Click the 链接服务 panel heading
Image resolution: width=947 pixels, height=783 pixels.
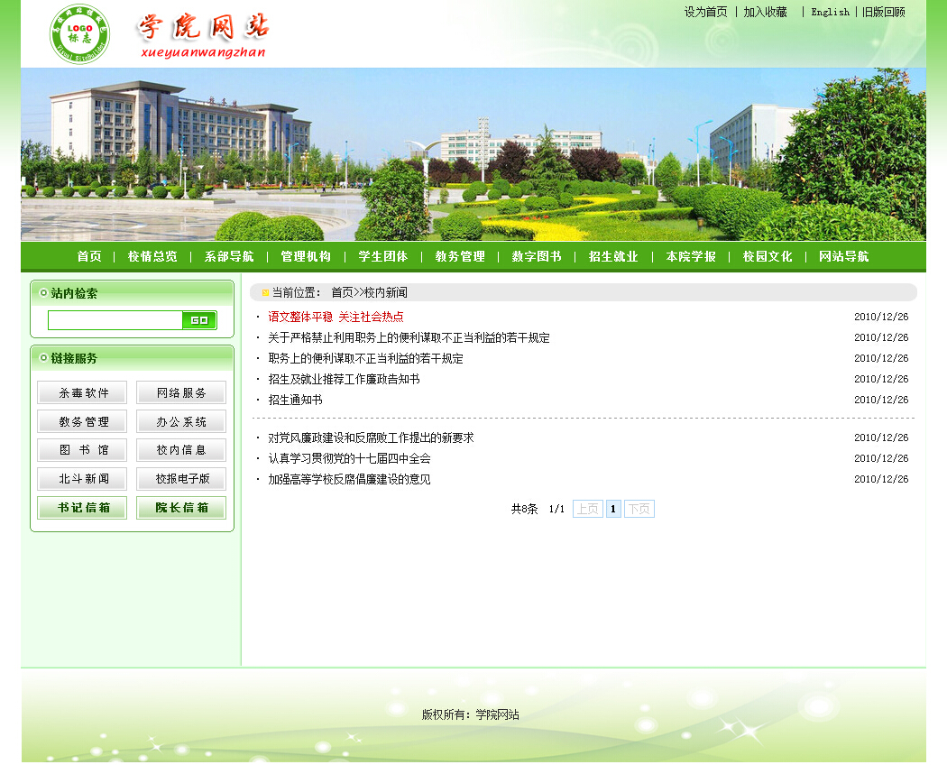tap(74, 358)
